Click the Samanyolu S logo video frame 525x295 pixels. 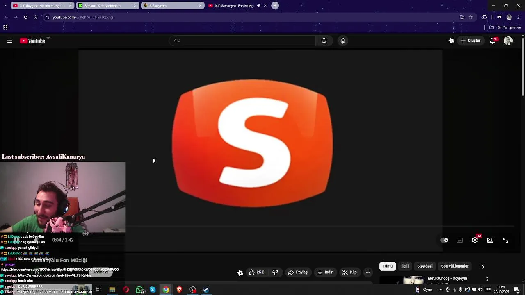pos(253,143)
